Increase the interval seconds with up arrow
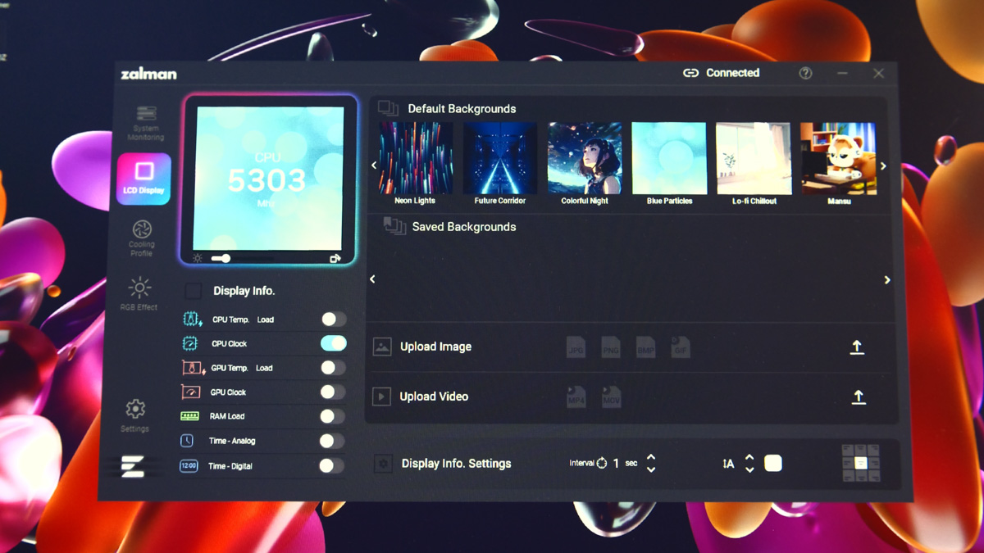This screenshot has width=984, height=553. (x=651, y=457)
